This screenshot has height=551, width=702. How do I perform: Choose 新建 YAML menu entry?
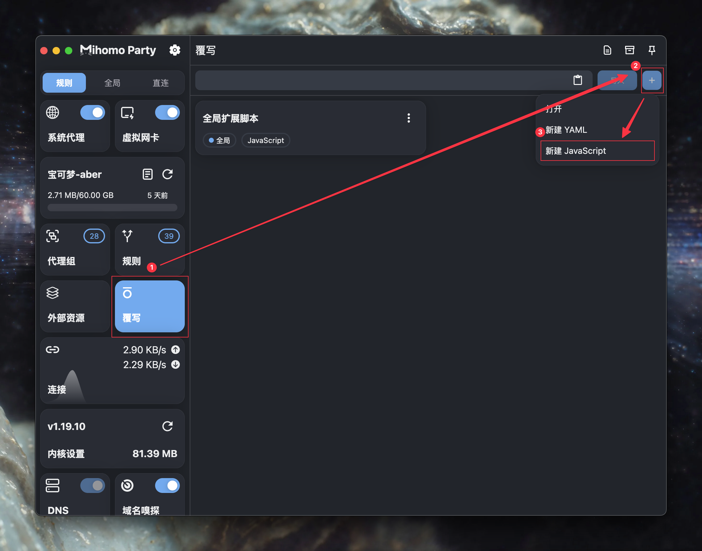click(x=566, y=130)
